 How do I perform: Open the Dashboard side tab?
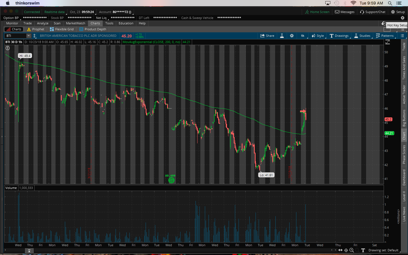[x=404, y=178]
